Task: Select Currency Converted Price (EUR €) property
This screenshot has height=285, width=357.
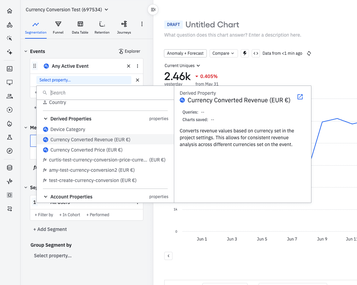Action: (86, 150)
